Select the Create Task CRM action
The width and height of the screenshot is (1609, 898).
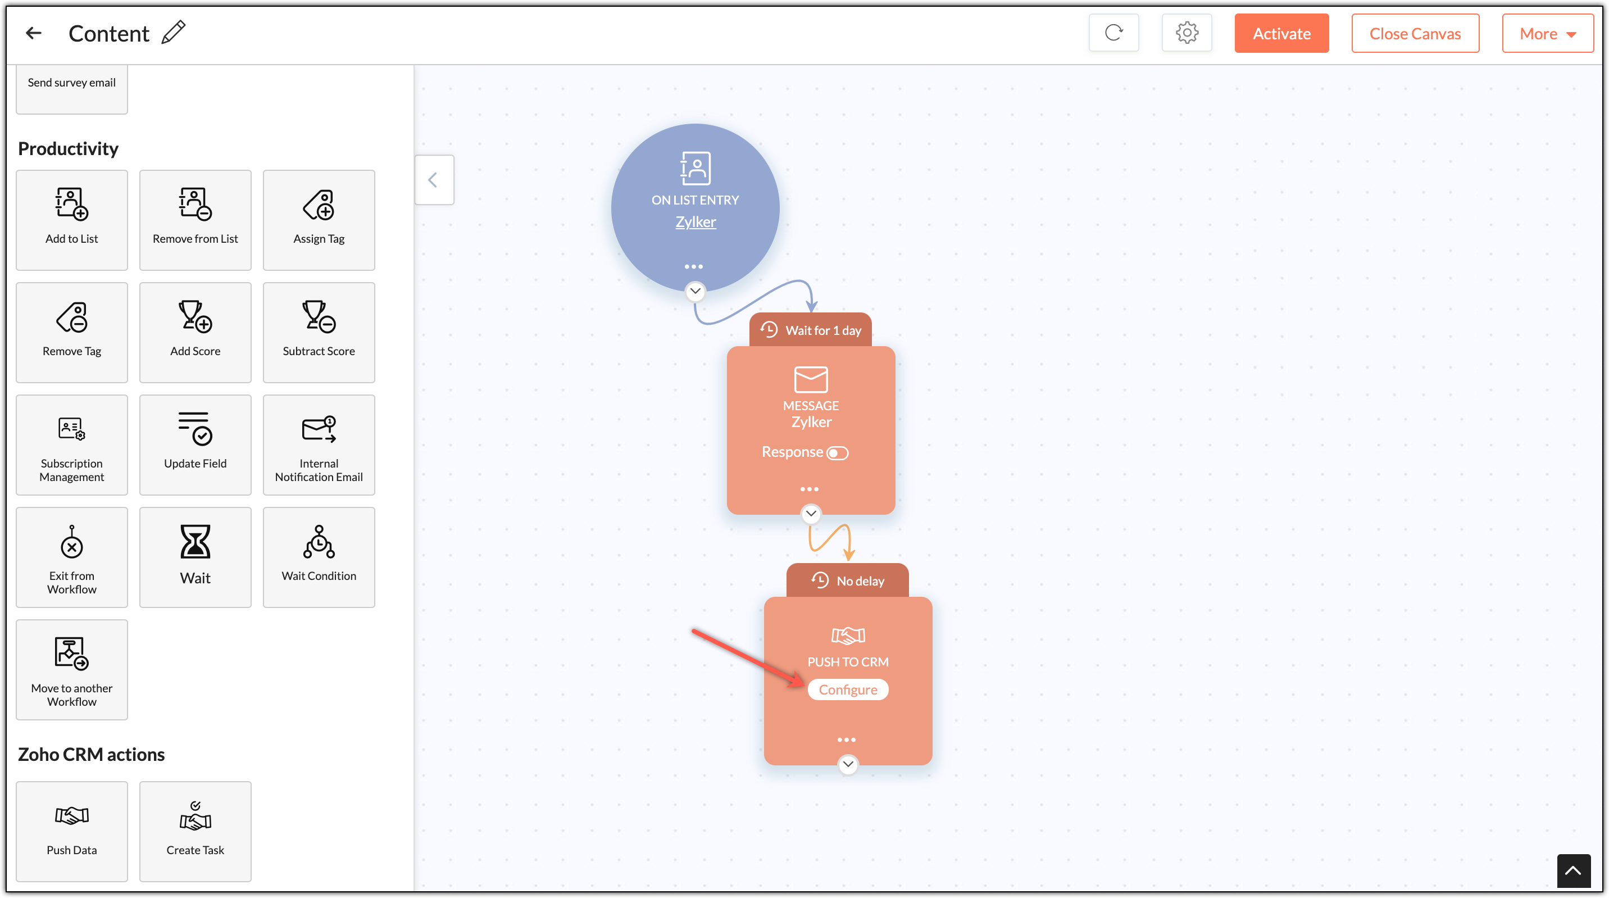pos(196,832)
